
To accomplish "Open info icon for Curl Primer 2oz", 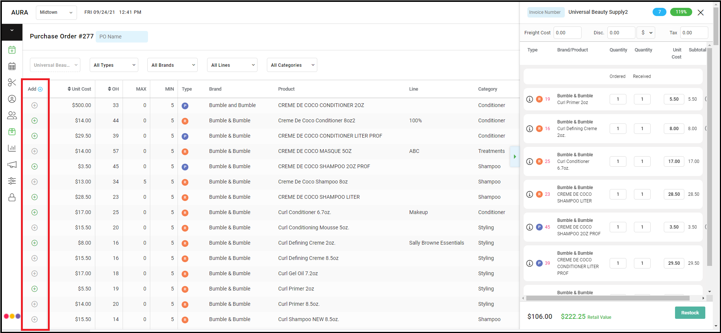I will click(x=530, y=99).
